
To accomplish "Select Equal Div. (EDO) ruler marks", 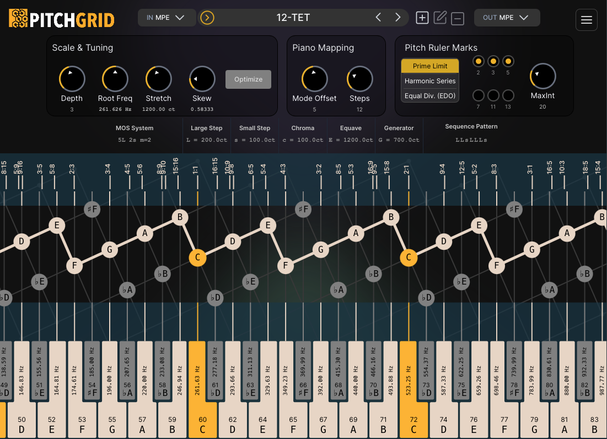I will point(430,96).
